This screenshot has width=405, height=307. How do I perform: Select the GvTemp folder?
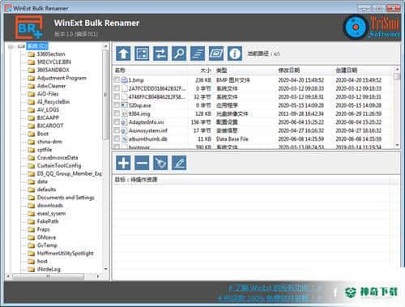[47, 245]
